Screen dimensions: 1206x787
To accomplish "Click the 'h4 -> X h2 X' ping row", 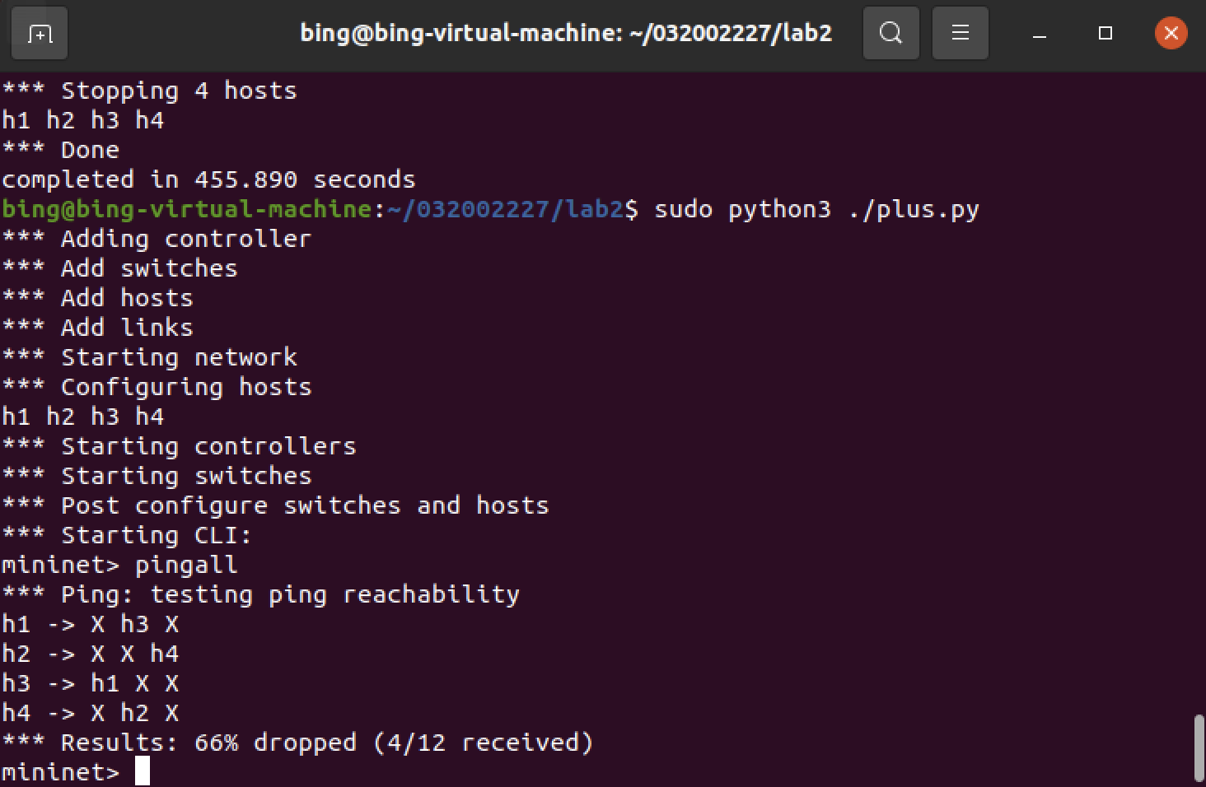I will tap(90, 713).
